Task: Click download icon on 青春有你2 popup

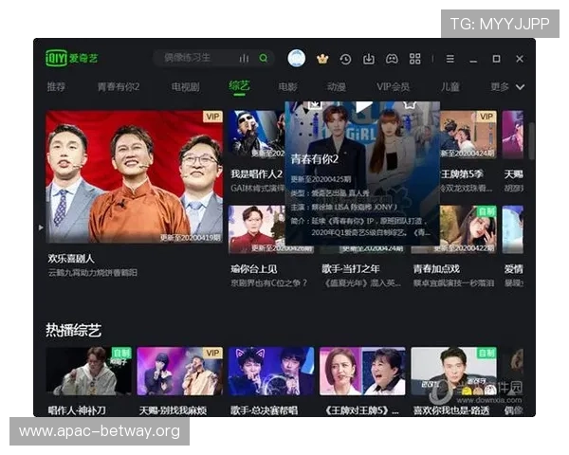Action: 315,105
